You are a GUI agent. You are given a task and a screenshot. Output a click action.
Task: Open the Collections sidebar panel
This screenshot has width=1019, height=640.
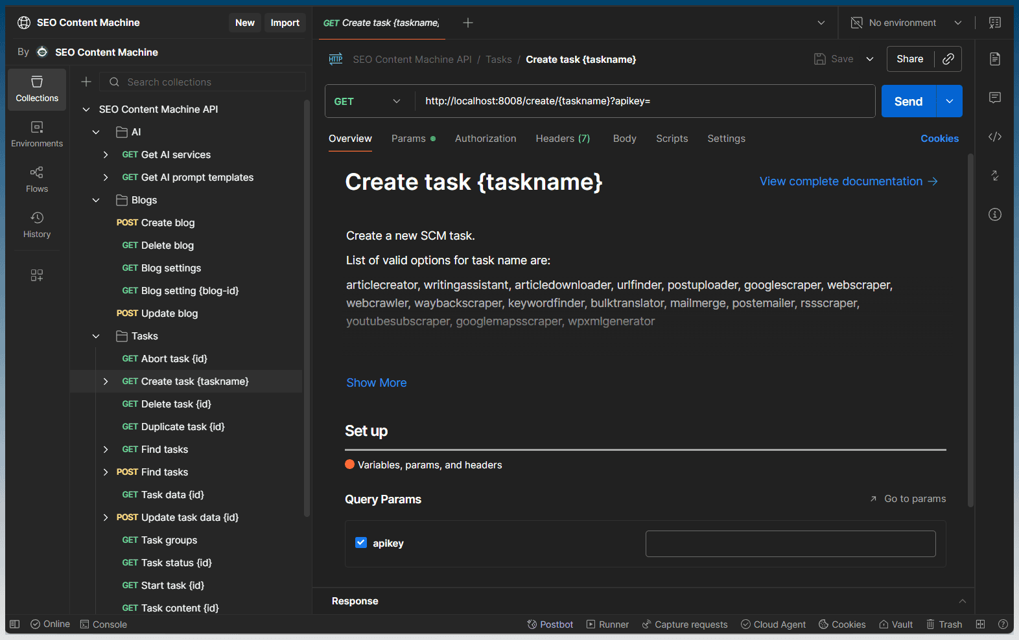pos(37,89)
